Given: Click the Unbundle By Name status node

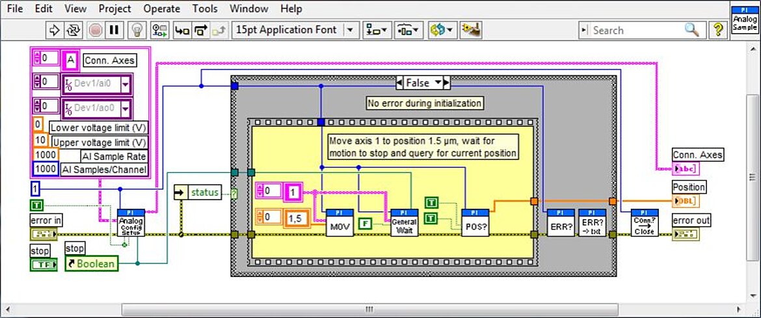Looking at the screenshot, I should tap(198, 192).
